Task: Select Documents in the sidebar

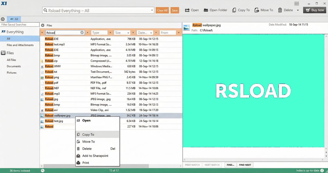Action: point(14,66)
